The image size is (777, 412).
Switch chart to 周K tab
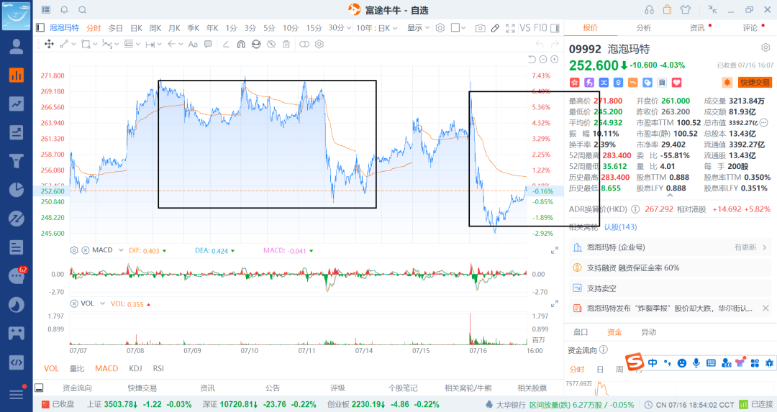click(155, 28)
